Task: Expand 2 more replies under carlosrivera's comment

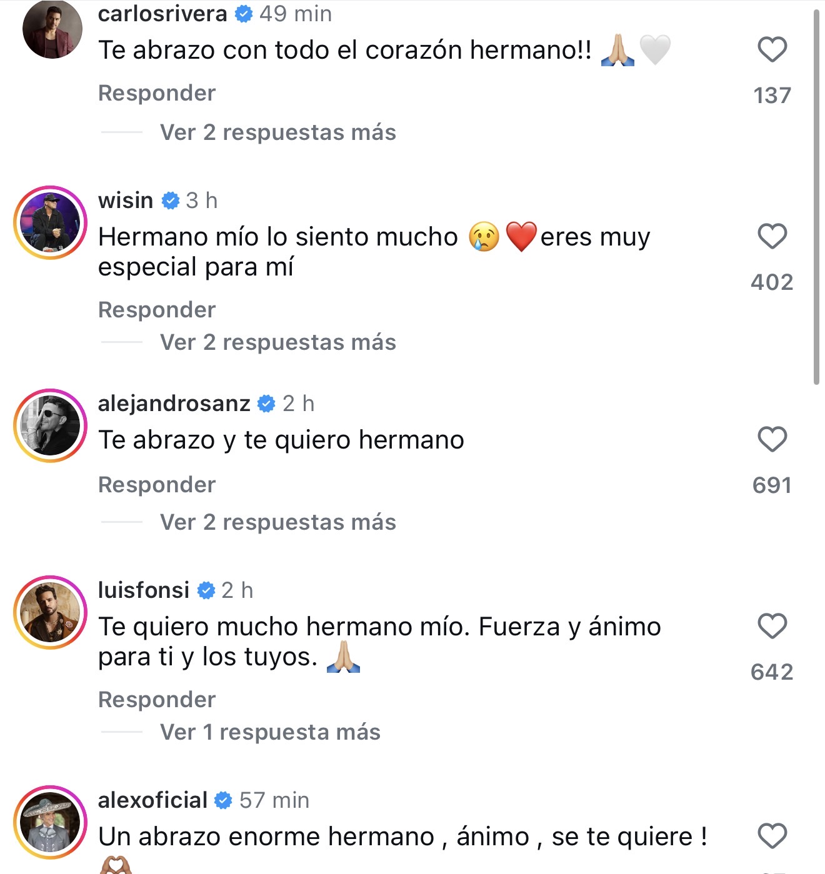Action: pyautogui.click(x=277, y=132)
